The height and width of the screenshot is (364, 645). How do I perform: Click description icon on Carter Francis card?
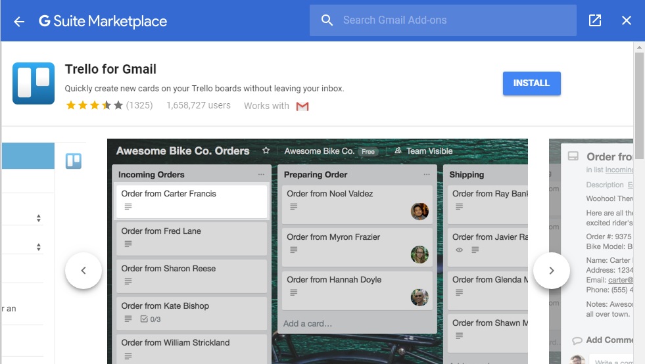128,206
